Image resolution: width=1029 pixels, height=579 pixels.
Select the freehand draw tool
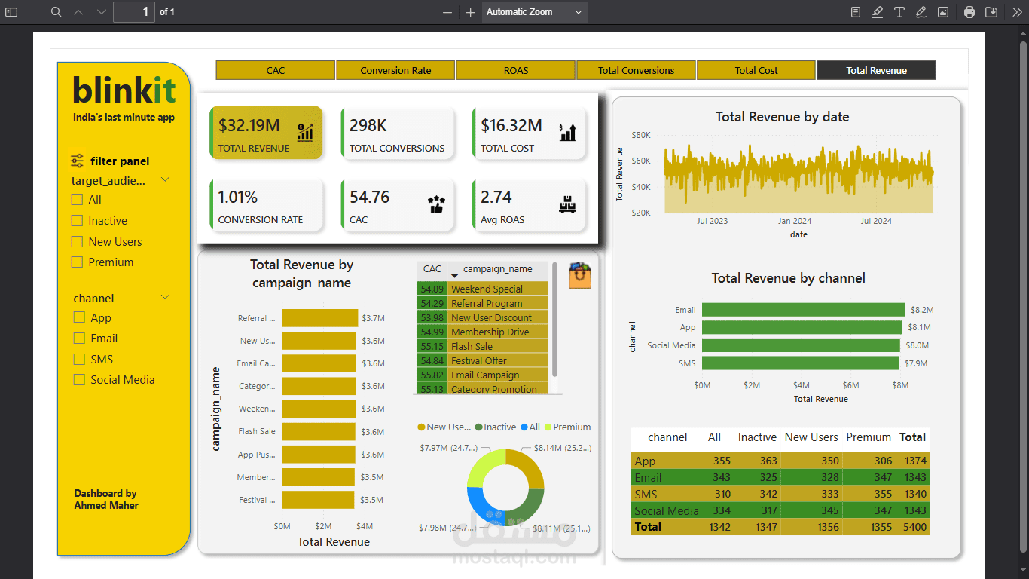coord(921,12)
